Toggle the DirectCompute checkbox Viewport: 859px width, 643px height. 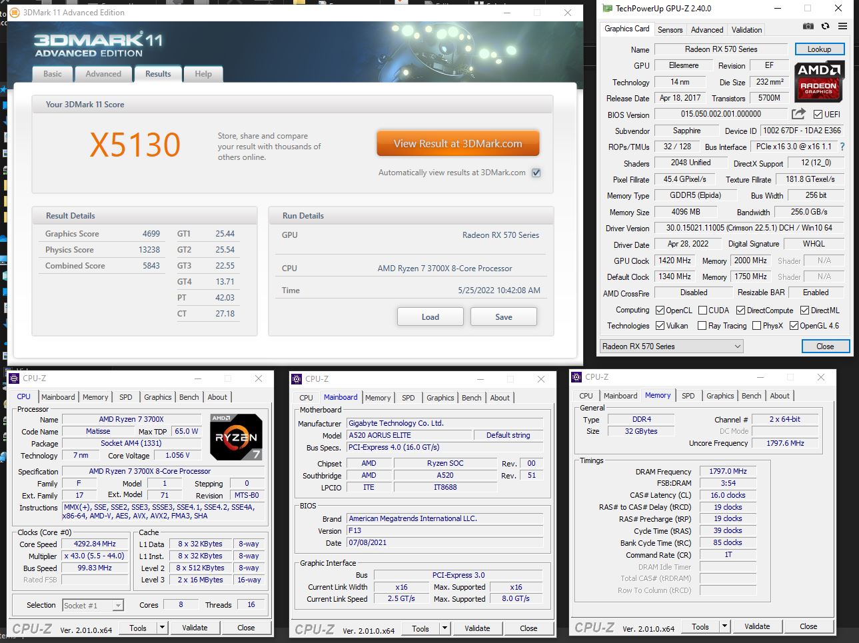pyautogui.click(x=740, y=311)
